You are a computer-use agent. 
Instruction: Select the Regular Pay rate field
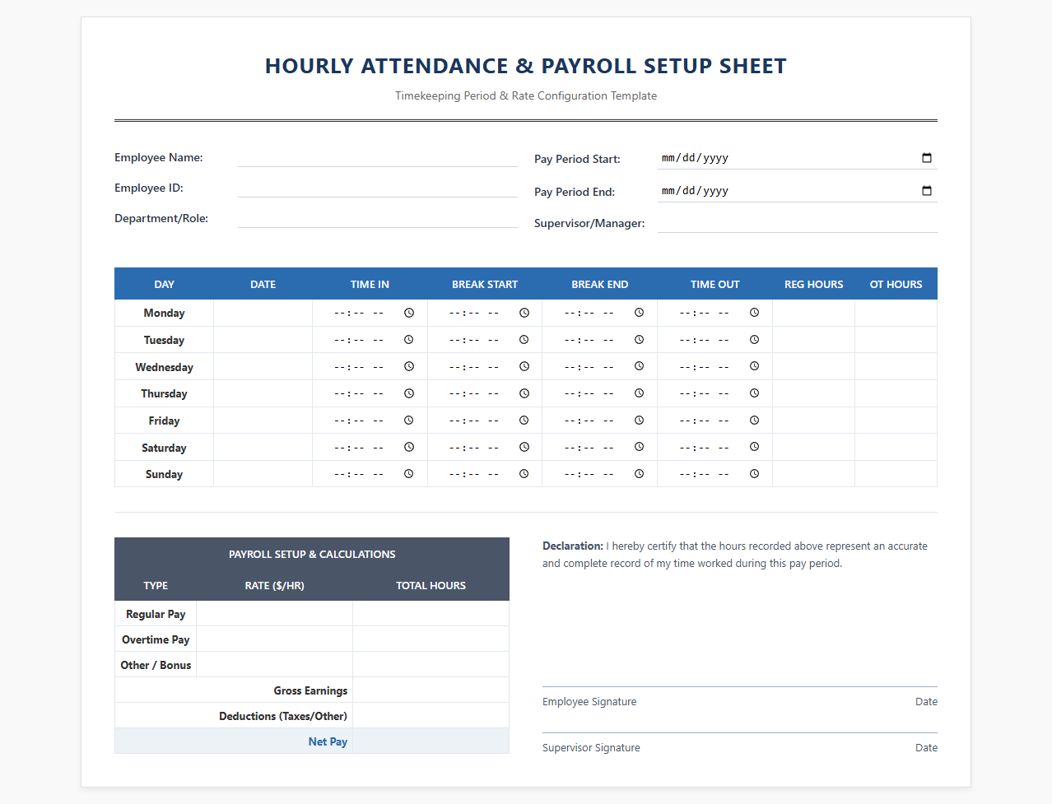[x=275, y=614]
